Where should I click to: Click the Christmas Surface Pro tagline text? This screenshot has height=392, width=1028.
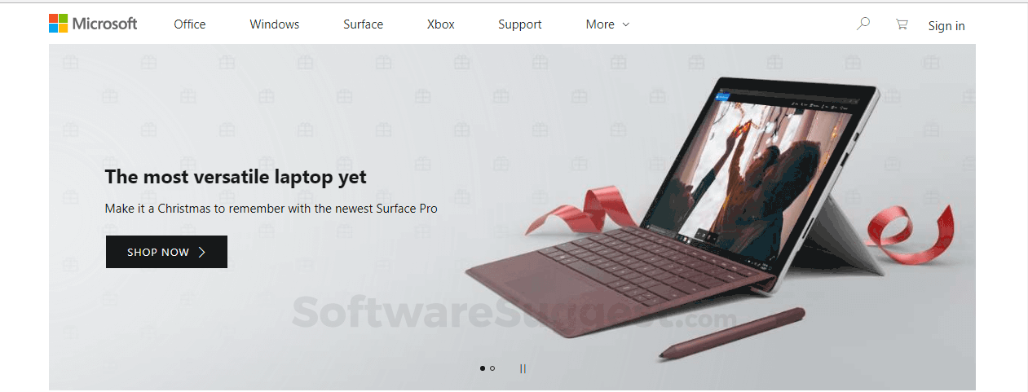click(x=271, y=209)
